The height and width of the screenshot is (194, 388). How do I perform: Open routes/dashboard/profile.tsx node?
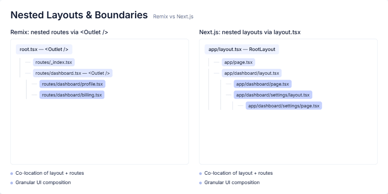pos(72,84)
